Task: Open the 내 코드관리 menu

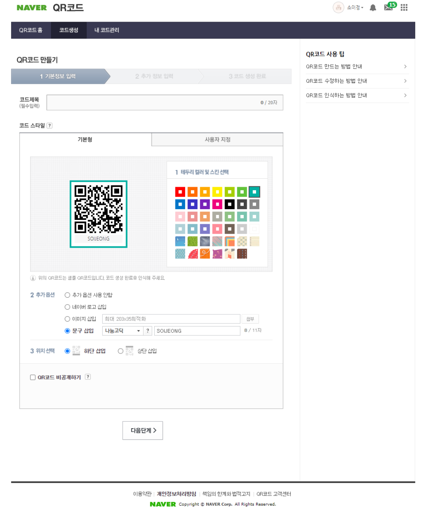Action: (107, 31)
